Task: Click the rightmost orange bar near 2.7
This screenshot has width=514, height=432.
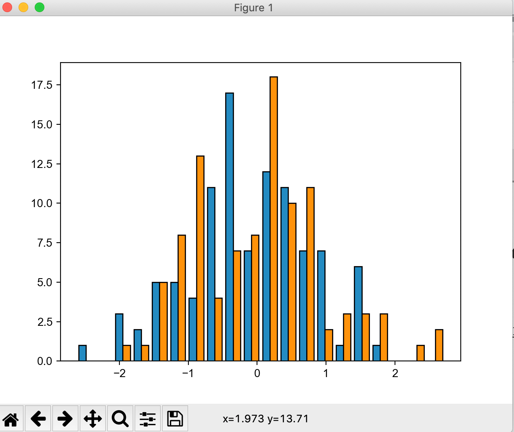Action: click(439, 345)
